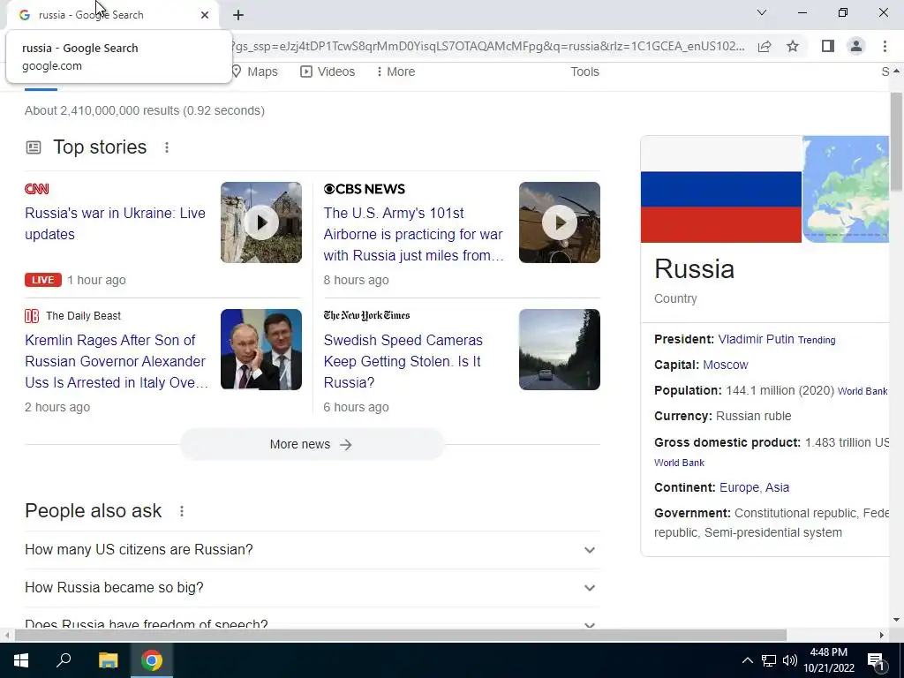Play the CNN story video thumbnail
This screenshot has height=678, width=904.
[261, 222]
